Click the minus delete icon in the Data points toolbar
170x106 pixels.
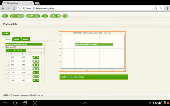click(18, 51)
